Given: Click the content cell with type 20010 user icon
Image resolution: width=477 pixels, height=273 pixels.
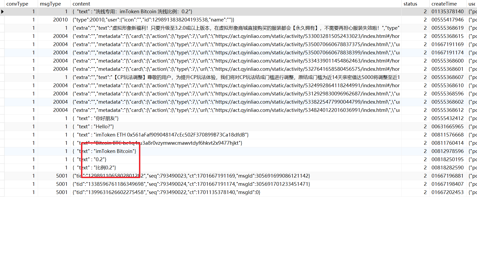Looking at the screenshot, I should pyautogui.click(x=236, y=20).
